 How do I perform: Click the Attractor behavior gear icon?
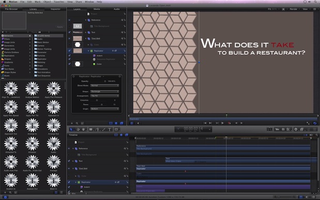[32, 144]
